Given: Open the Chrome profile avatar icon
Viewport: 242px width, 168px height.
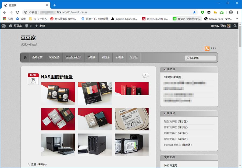Looking at the screenshot, I should pos(231,12).
